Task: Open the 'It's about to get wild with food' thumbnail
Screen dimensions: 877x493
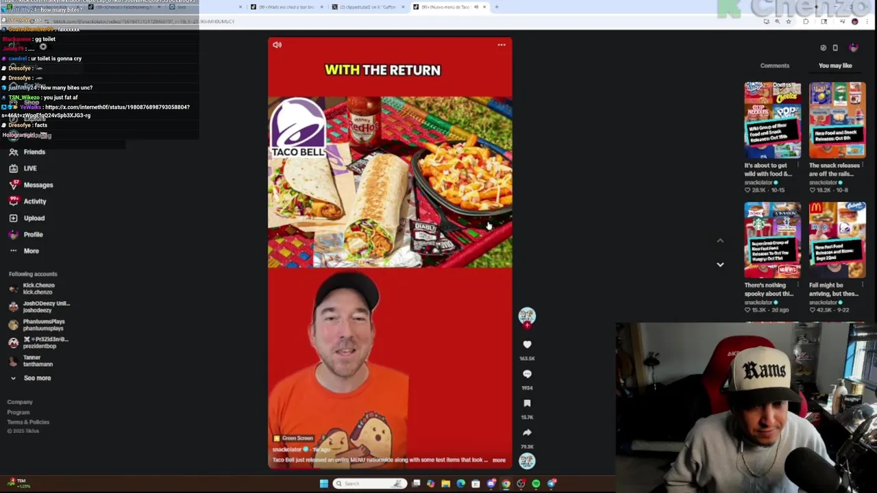Action: click(x=772, y=121)
